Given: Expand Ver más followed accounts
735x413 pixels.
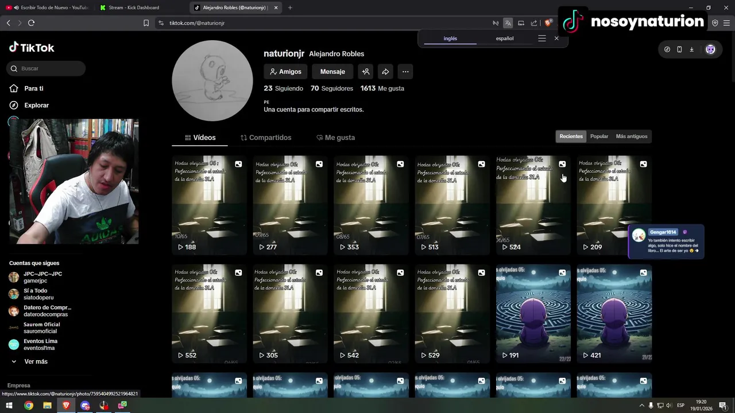Looking at the screenshot, I should [36, 361].
